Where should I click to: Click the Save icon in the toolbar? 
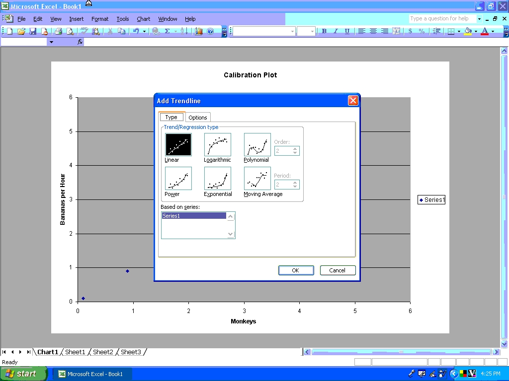click(x=33, y=31)
